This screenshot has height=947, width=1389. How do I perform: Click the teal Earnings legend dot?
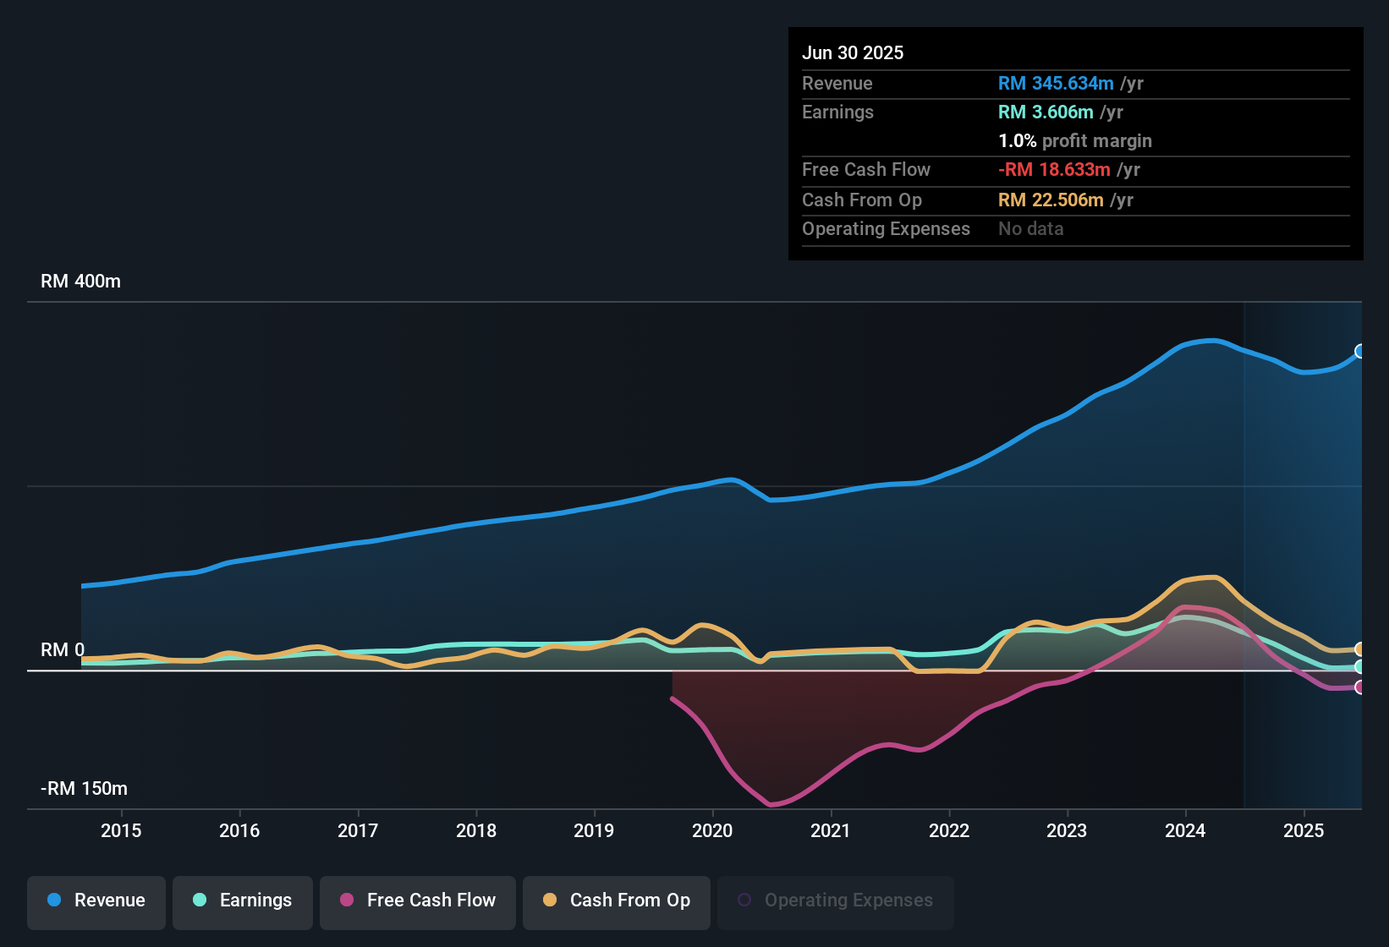pos(200,900)
